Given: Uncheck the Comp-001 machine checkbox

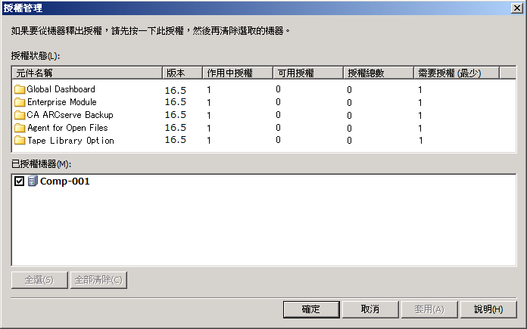Looking at the screenshot, I should (x=19, y=182).
